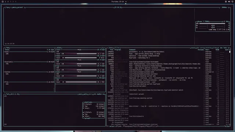Click left arrow before cpu lazy sort
The height and width of the screenshot is (132, 235).
point(219,48)
